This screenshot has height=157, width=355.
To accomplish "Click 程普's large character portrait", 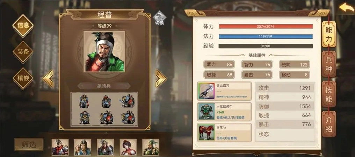I will pos(104,52).
